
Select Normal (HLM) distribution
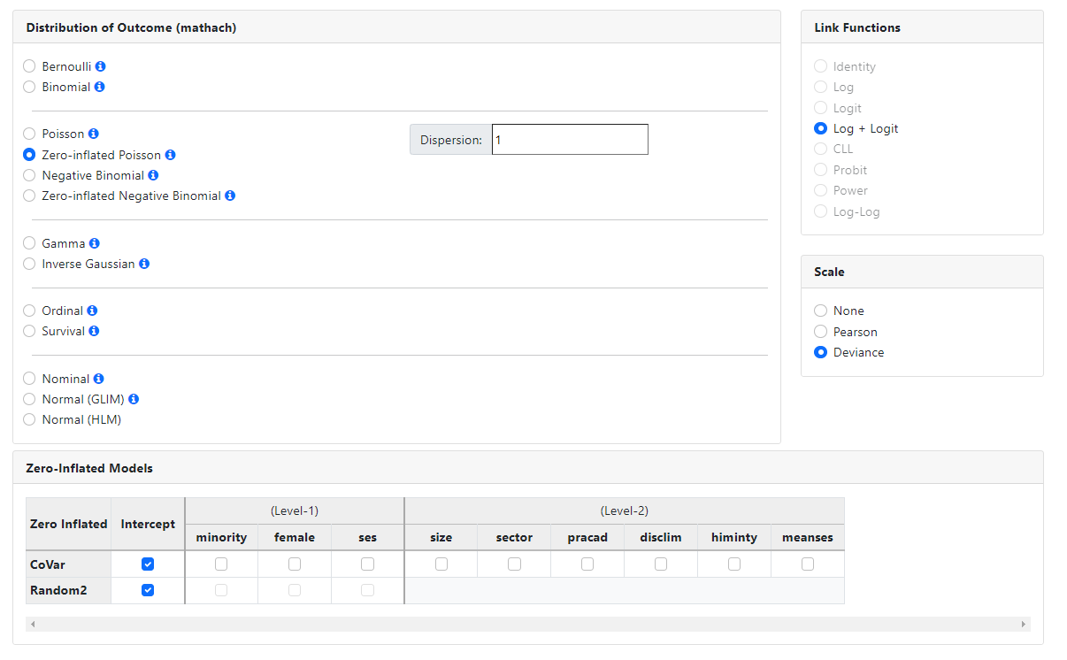[30, 419]
